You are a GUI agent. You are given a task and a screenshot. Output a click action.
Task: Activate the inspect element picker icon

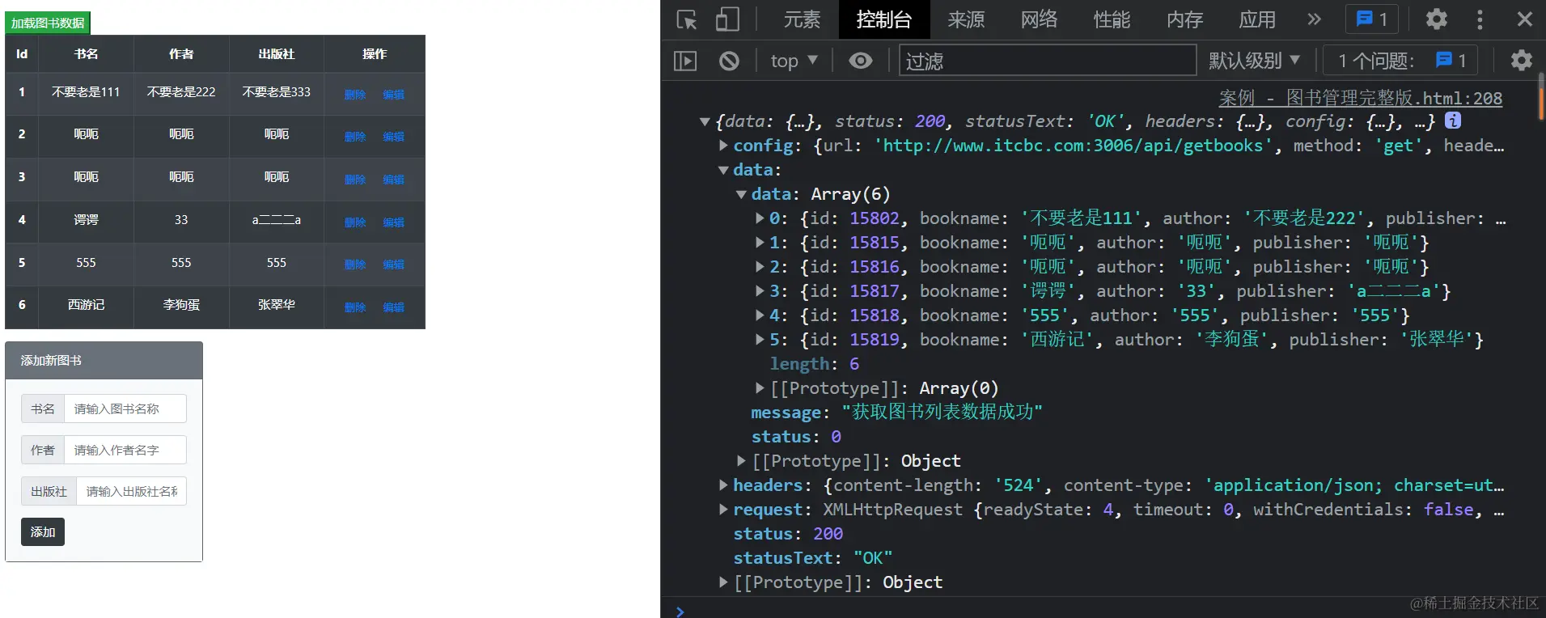pyautogui.click(x=687, y=19)
